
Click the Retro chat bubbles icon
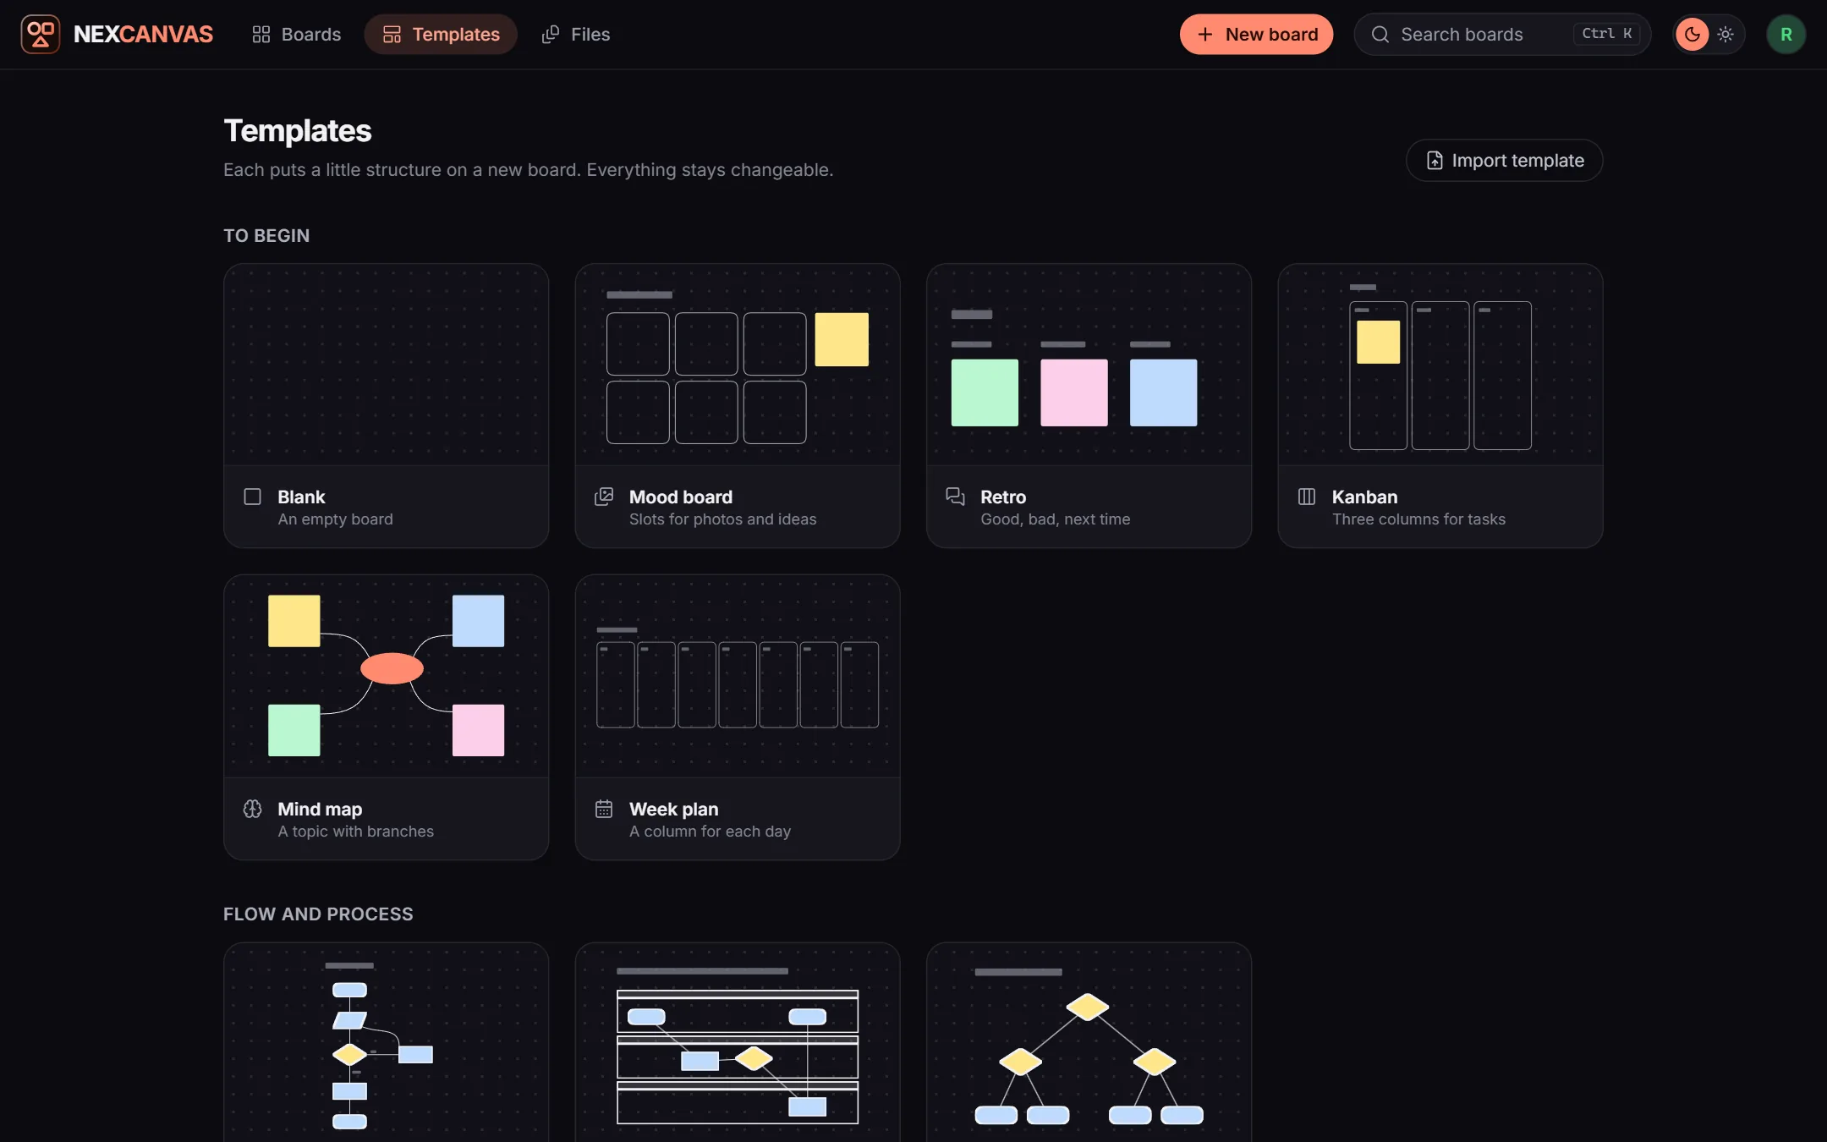955,497
